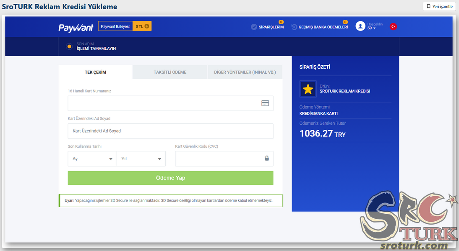The height and width of the screenshot is (251, 459).
Task: Click the orange step indicator circle
Action: [x=69, y=46]
